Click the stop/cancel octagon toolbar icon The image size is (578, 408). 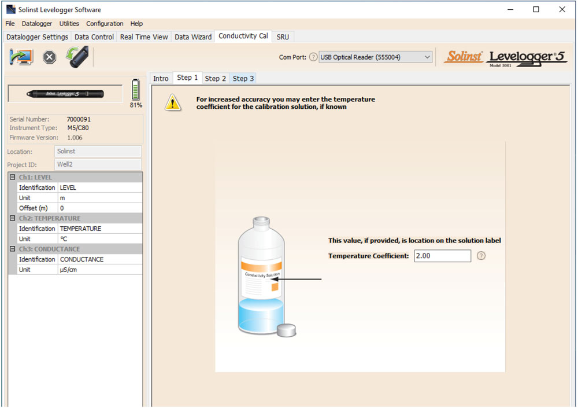(50, 57)
